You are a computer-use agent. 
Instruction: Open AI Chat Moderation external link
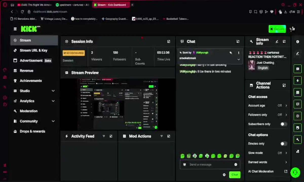286,171
